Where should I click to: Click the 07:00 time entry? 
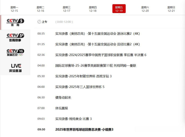click(41, 108)
